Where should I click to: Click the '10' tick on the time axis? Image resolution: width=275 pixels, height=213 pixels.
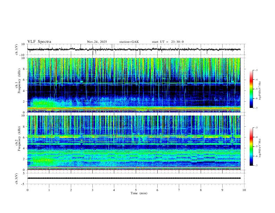tap(244, 190)
